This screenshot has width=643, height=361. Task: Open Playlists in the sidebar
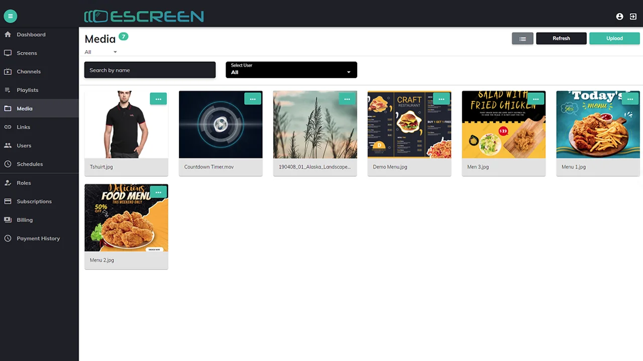coord(39,90)
